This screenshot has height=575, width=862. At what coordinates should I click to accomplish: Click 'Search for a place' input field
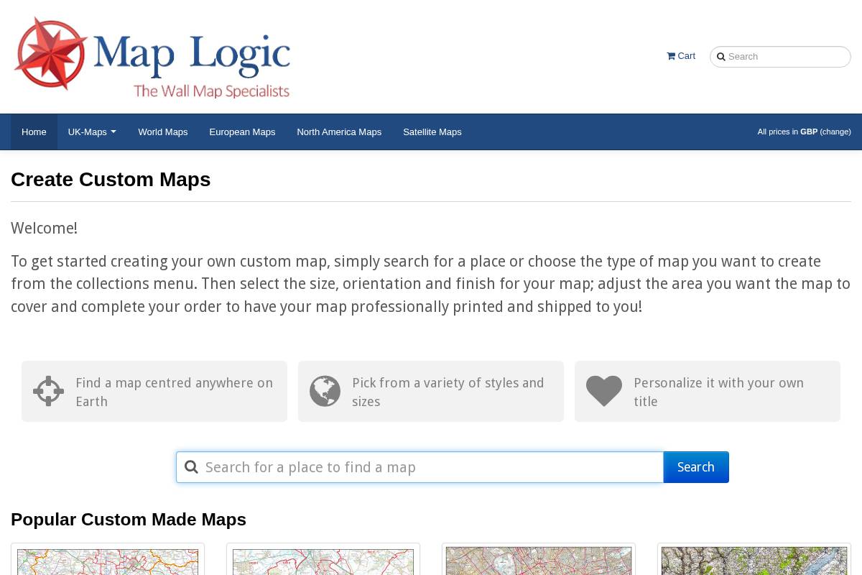(x=420, y=467)
